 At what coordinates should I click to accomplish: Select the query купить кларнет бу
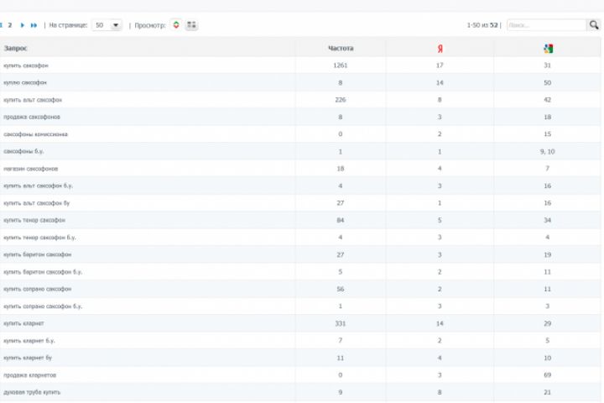point(28,358)
